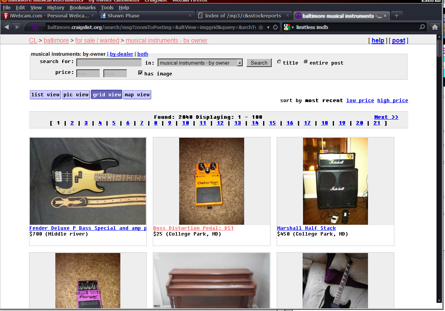The height and width of the screenshot is (311, 445).
Task: Bookmark this page with the star icon
Action: pyautogui.click(x=261, y=27)
